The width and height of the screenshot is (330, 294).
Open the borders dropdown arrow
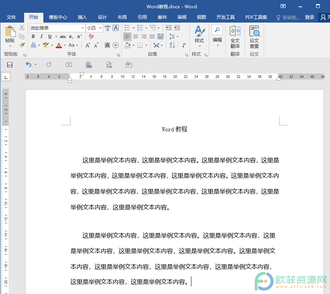point(147,46)
